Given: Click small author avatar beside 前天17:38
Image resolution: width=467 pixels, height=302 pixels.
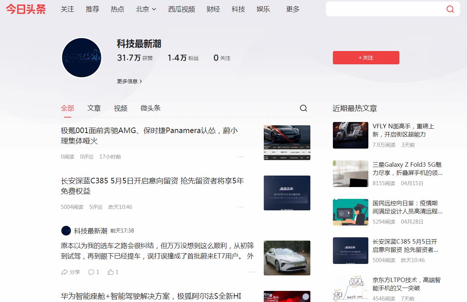Looking at the screenshot, I should point(66,231).
